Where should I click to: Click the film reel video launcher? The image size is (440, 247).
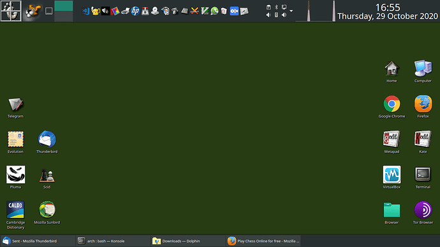click(165, 11)
